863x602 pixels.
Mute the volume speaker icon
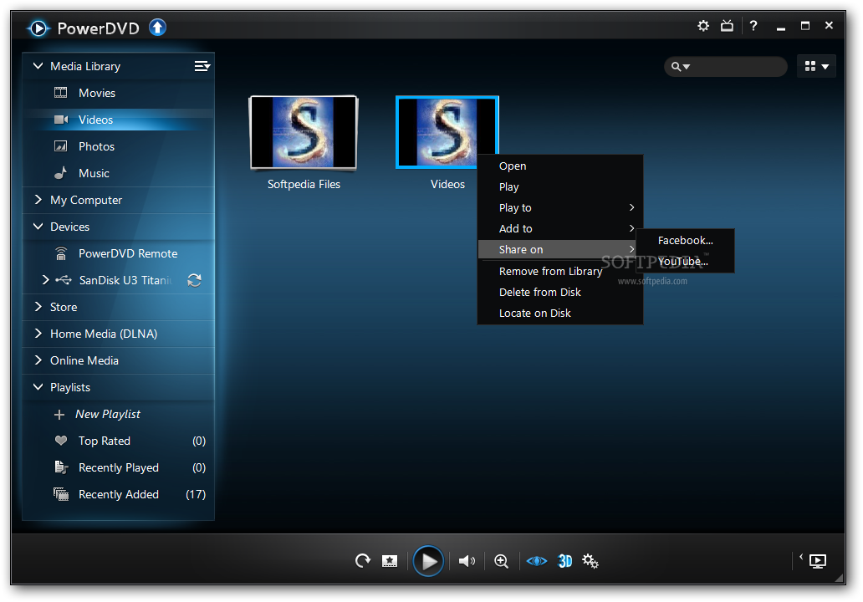(x=467, y=561)
